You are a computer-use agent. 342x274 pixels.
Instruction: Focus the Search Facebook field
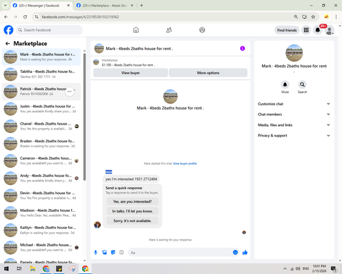(x=49, y=30)
